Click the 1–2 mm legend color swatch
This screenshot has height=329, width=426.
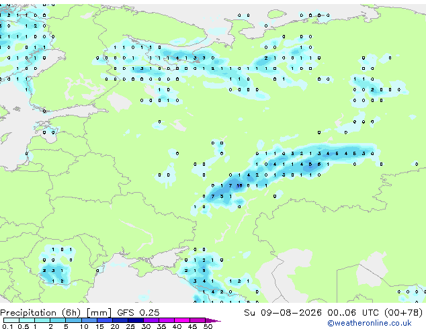coord(42,320)
